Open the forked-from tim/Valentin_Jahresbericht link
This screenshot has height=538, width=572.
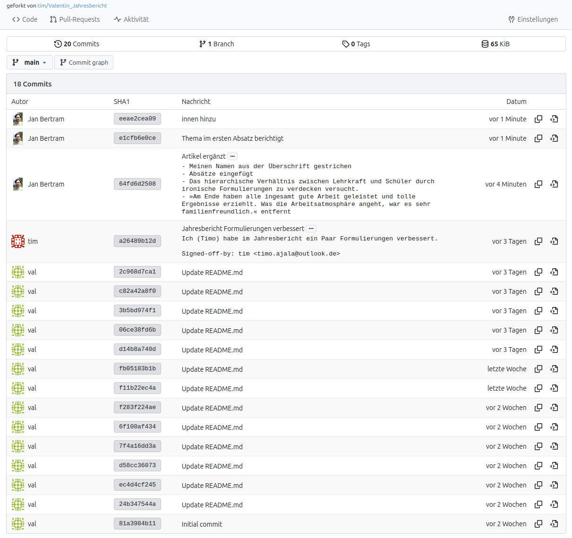tap(72, 6)
